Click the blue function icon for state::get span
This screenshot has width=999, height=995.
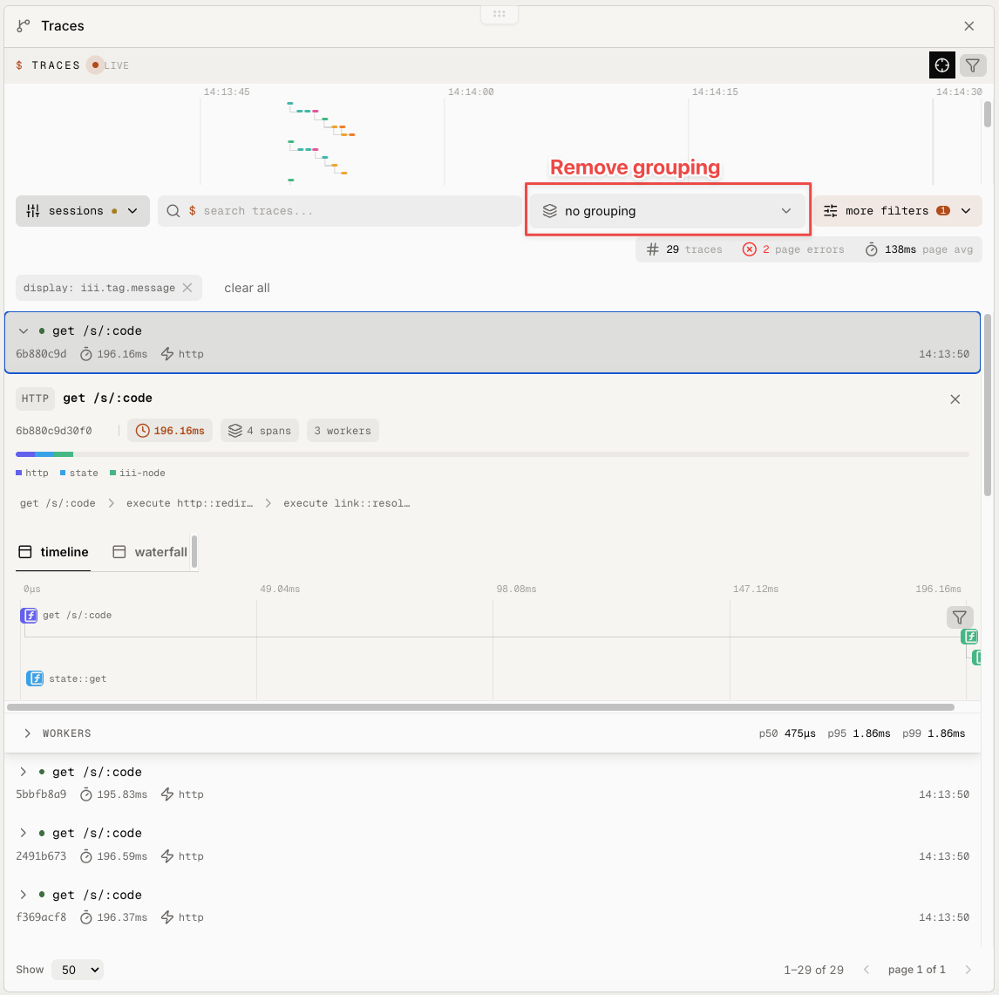click(35, 678)
